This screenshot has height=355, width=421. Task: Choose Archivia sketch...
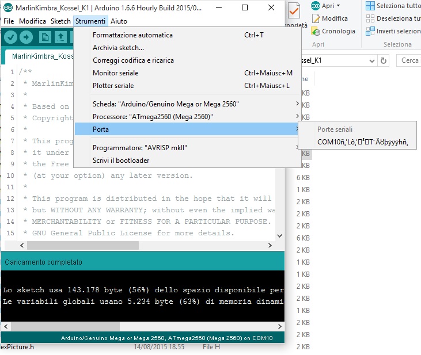[x=187, y=48]
